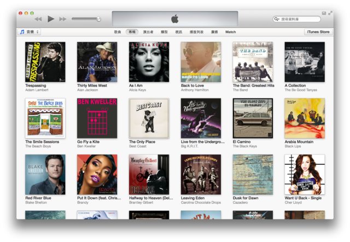350x242 pixels.
Task: Enter full screen with the arrows icon
Action: point(330,13)
